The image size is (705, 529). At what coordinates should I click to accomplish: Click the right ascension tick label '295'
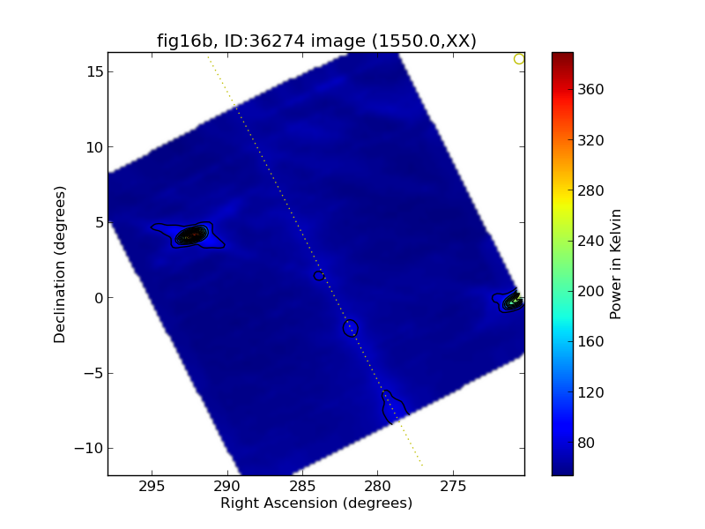[152, 487]
